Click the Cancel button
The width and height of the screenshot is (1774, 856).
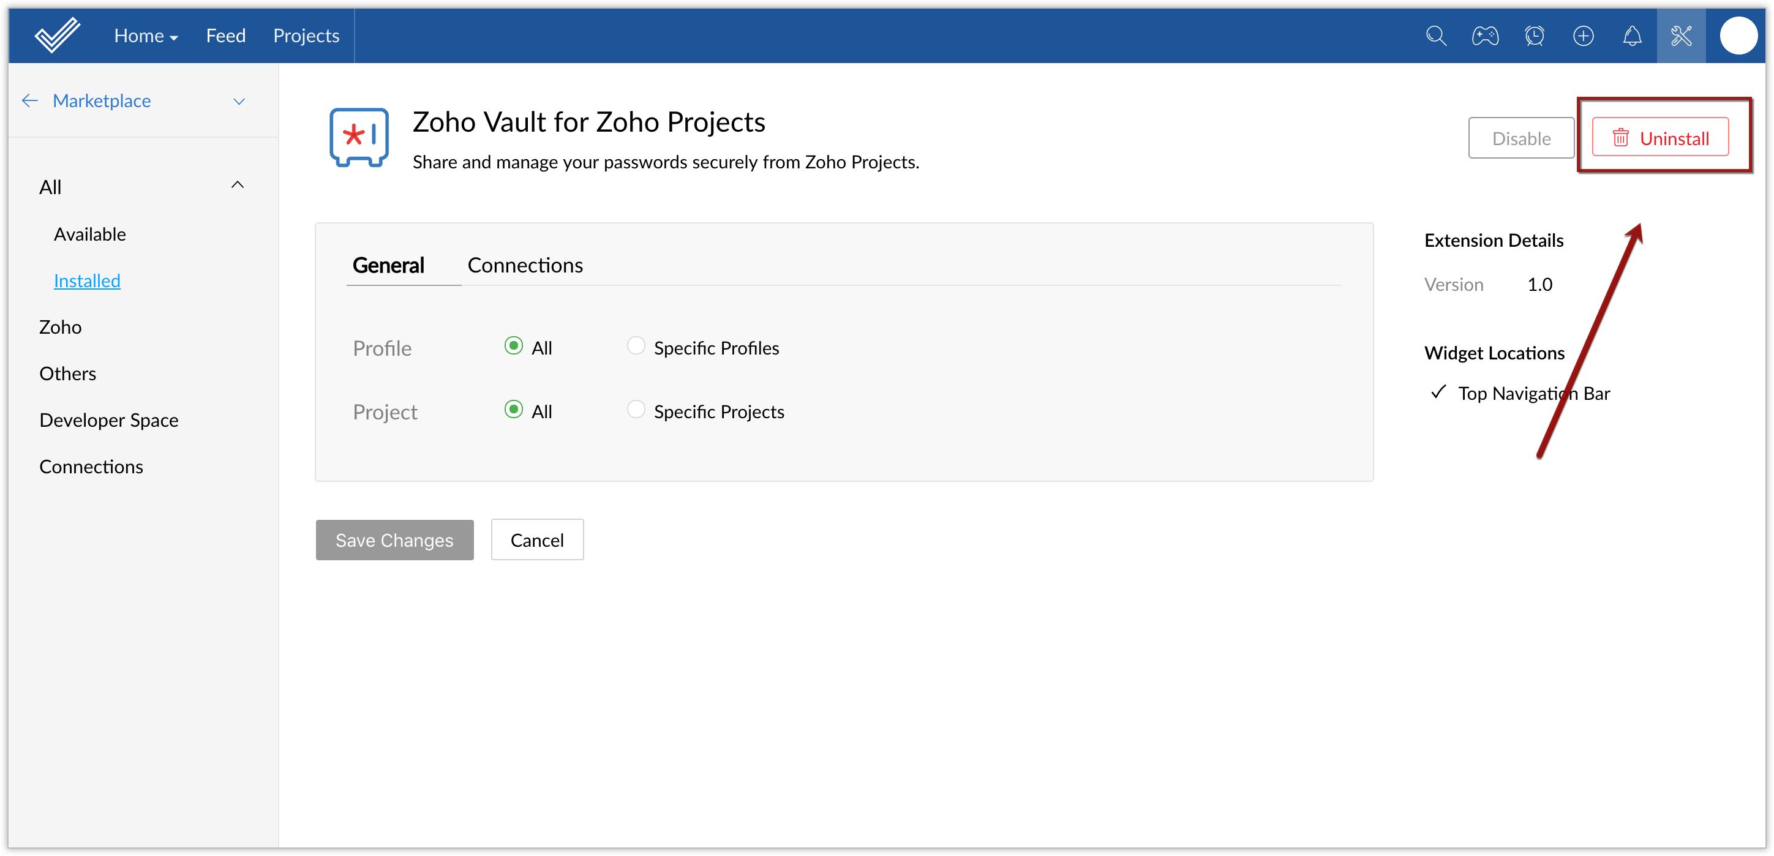coord(537,540)
